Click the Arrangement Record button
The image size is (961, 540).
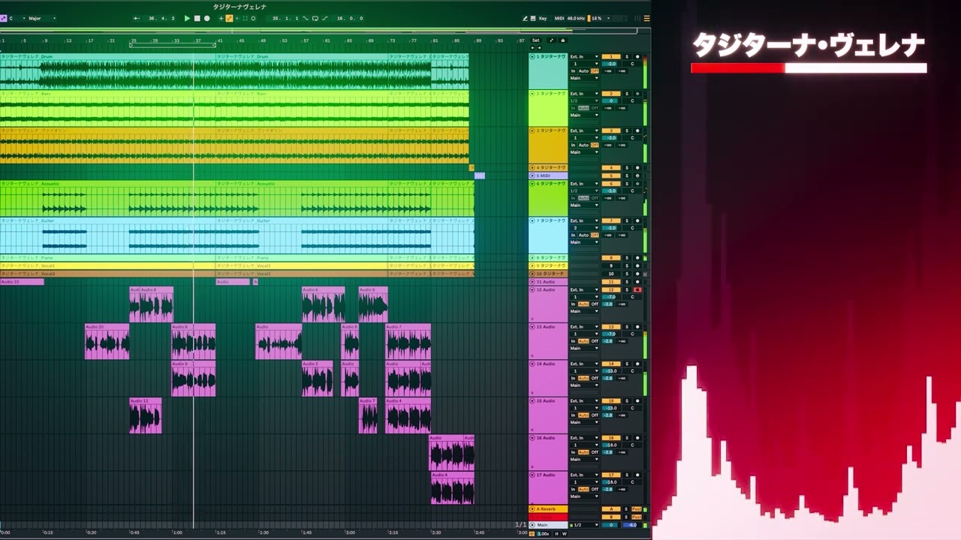click(x=206, y=18)
